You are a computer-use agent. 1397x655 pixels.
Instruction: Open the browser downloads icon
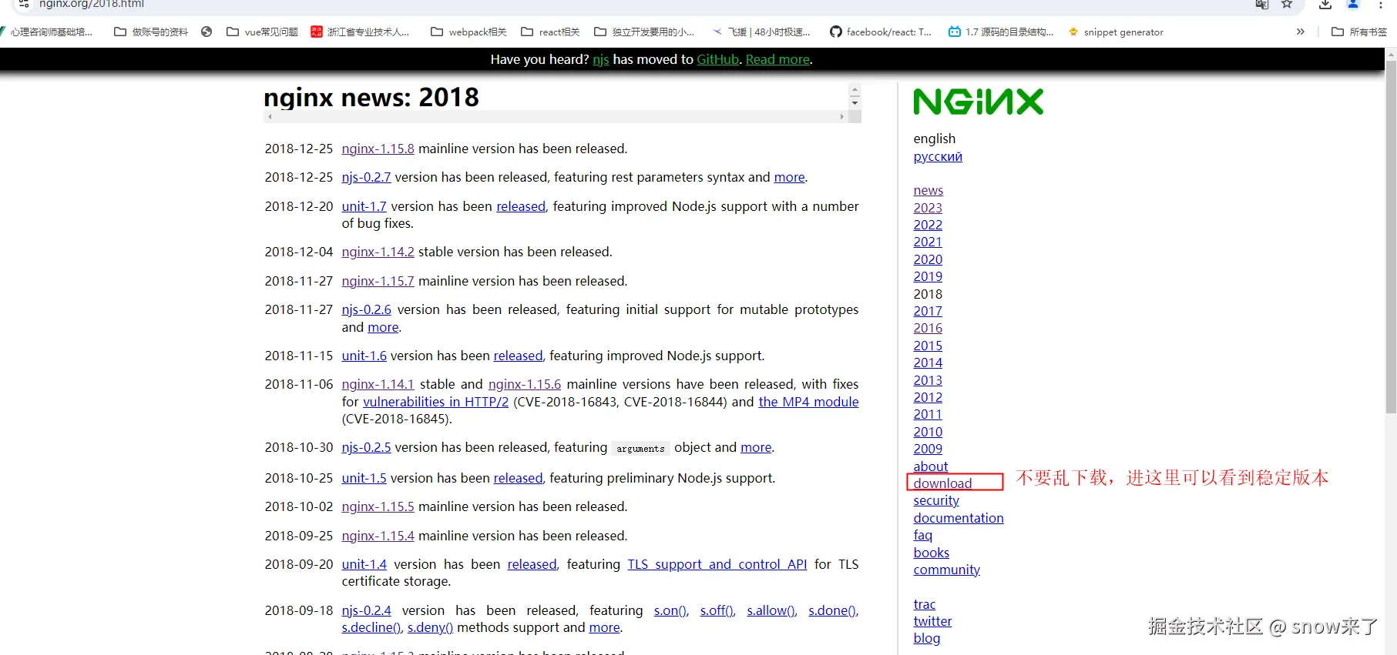tap(1325, 4)
